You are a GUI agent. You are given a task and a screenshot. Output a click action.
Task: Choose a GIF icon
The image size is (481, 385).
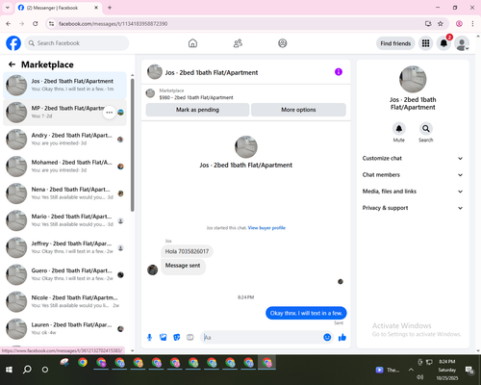point(190,337)
